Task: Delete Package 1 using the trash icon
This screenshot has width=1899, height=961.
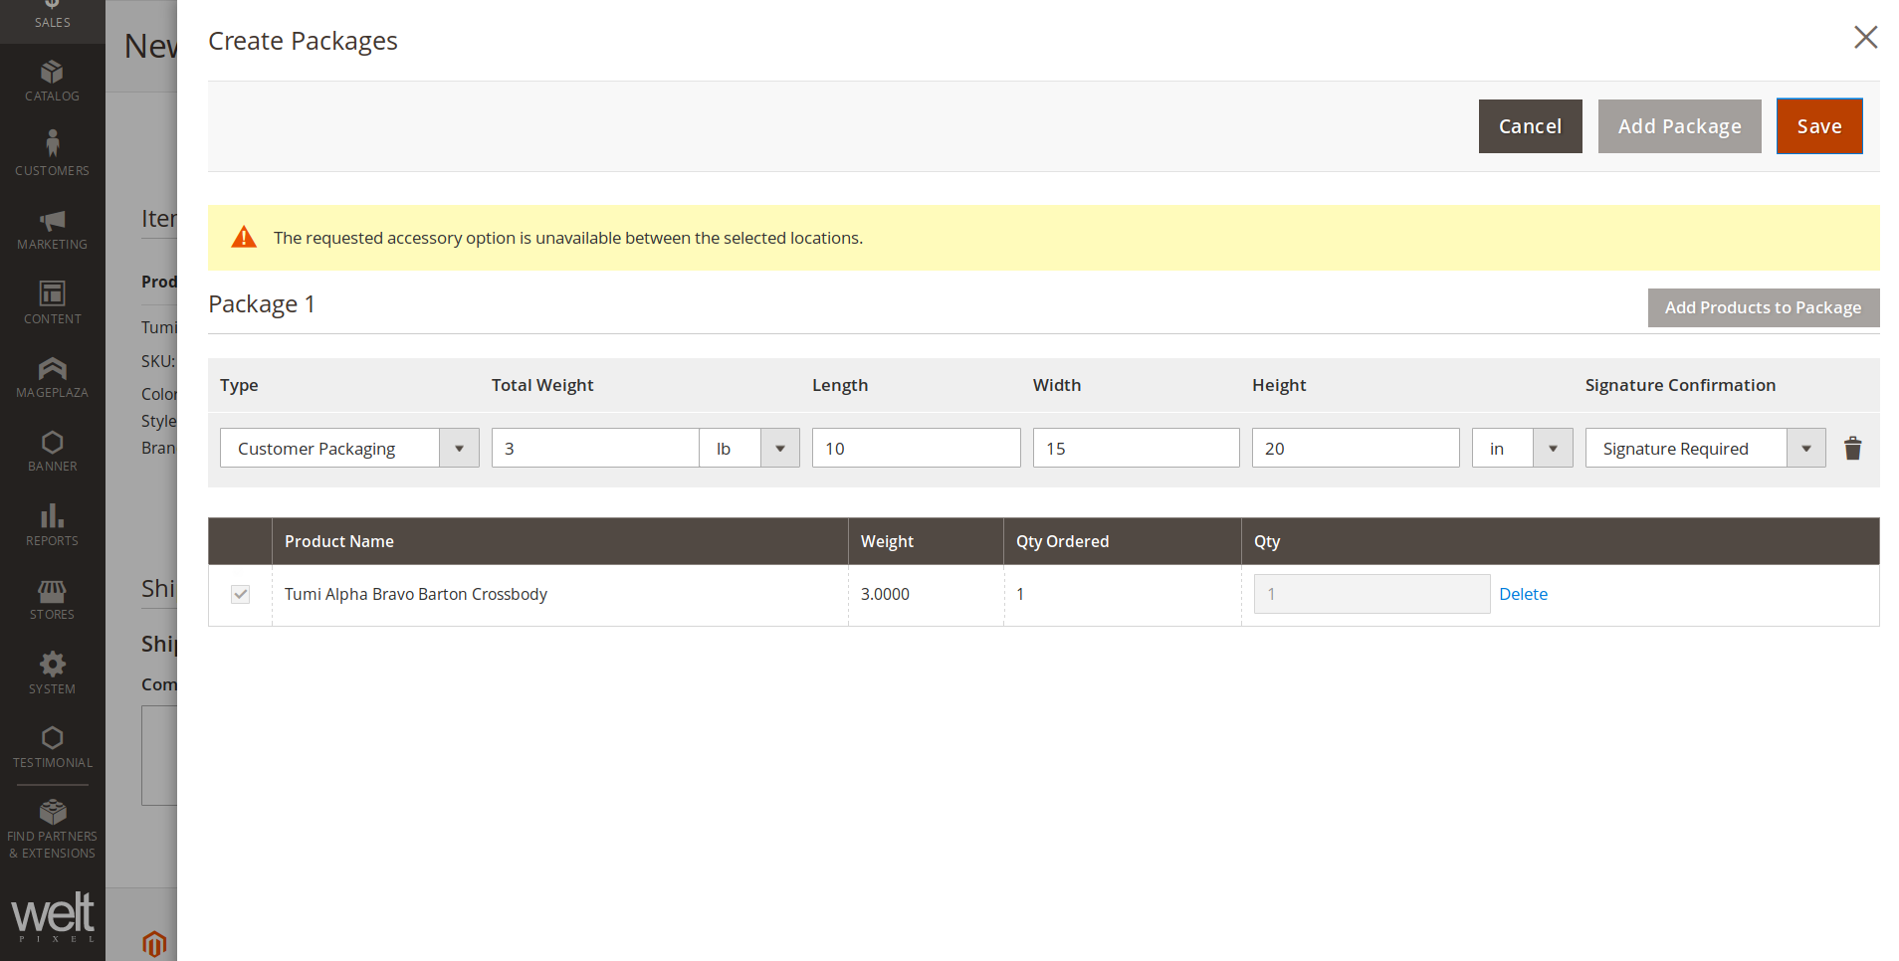Action: (x=1852, y=448)
